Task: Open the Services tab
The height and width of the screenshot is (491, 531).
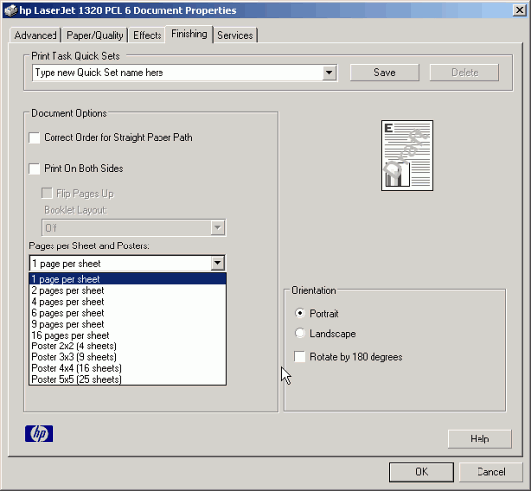Action: (x=235, y=35)
